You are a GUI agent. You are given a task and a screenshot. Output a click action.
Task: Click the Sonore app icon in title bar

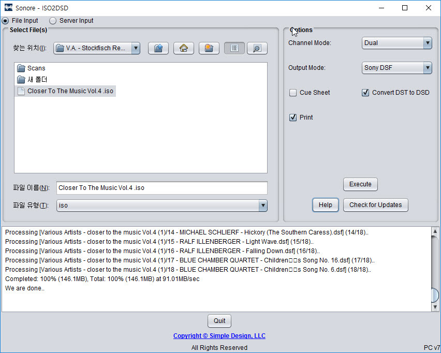8,8
